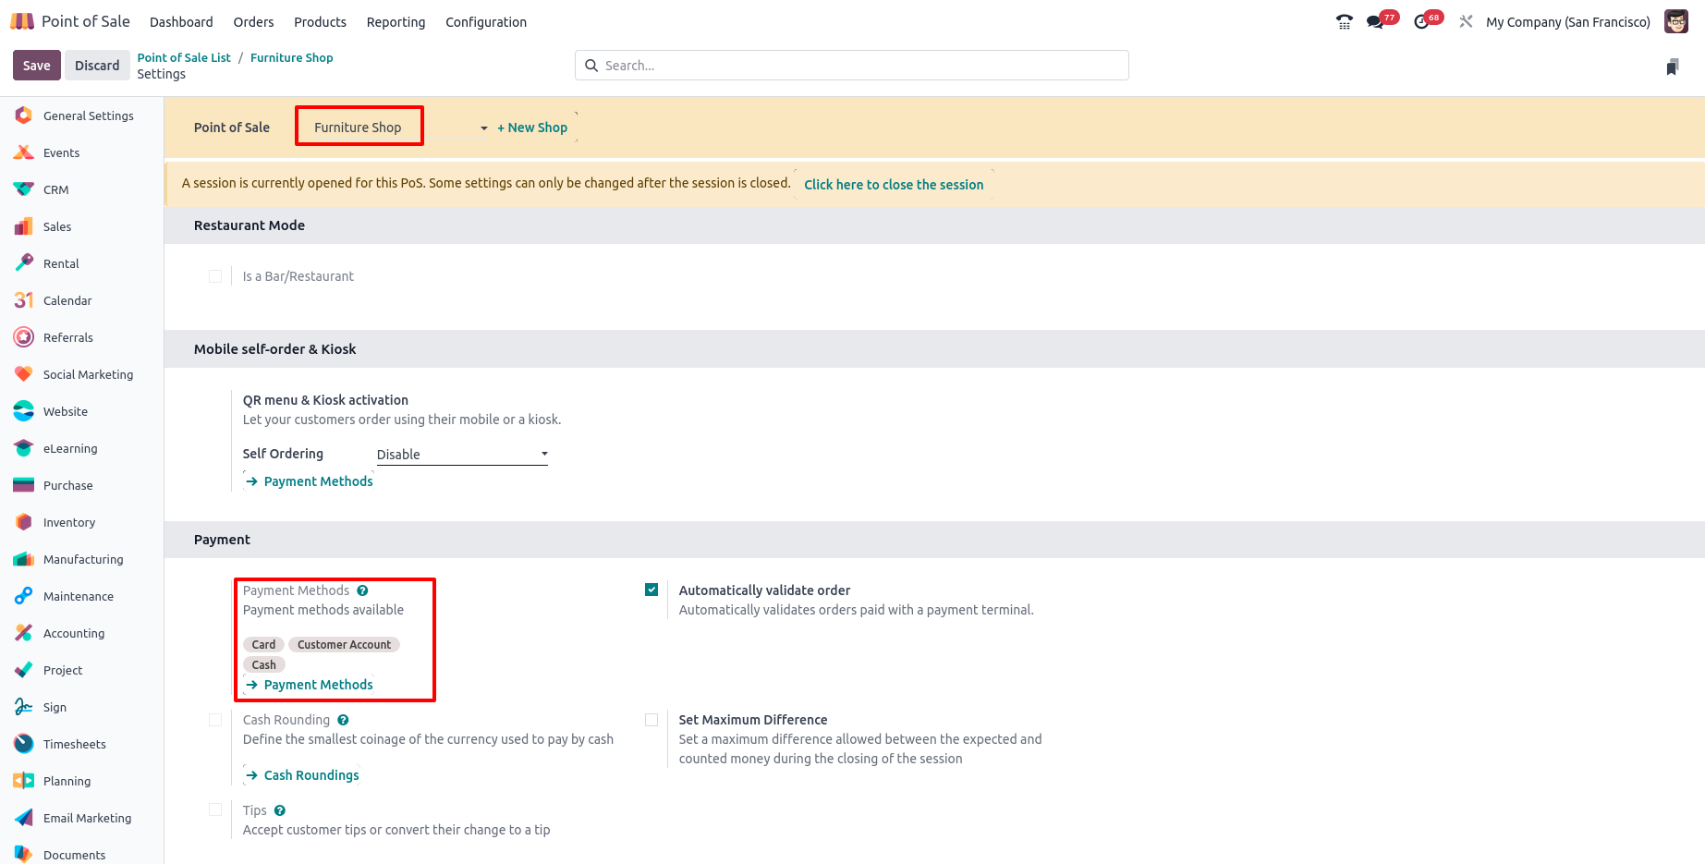The image size is (1705, 864).
Task: Open the Email Marketing settings icon
Action: (x=24, y=818)
